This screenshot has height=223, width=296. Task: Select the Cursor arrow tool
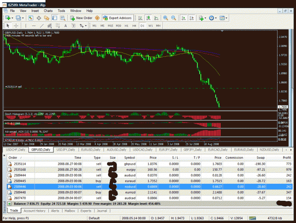8,26
